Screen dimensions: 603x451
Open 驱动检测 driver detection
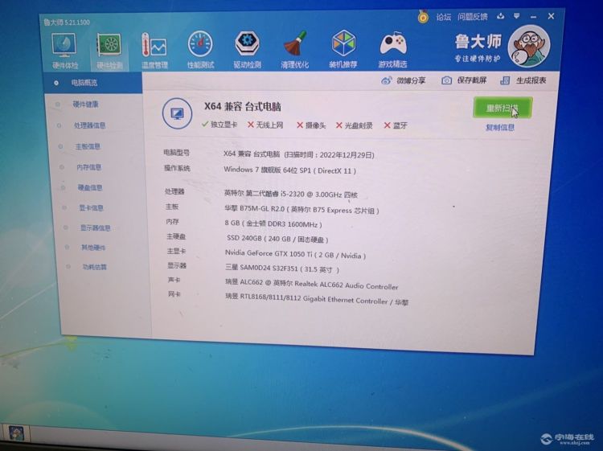[248, 50]
